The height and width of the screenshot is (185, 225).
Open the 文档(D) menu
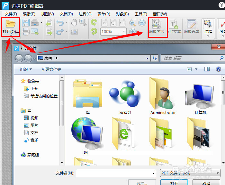[66, 14]
